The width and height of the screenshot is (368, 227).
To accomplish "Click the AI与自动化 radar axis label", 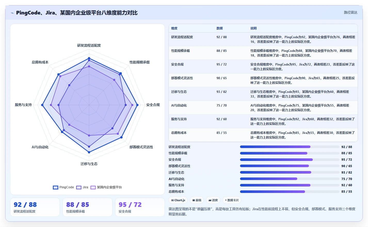I will 40,147.
